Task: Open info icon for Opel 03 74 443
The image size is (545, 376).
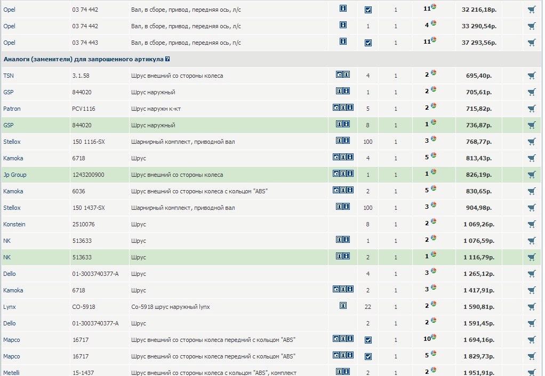Action: (x=343, y=42)
